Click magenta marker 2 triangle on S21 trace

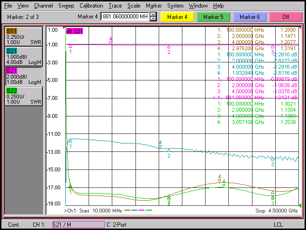(x=169, y=47)
